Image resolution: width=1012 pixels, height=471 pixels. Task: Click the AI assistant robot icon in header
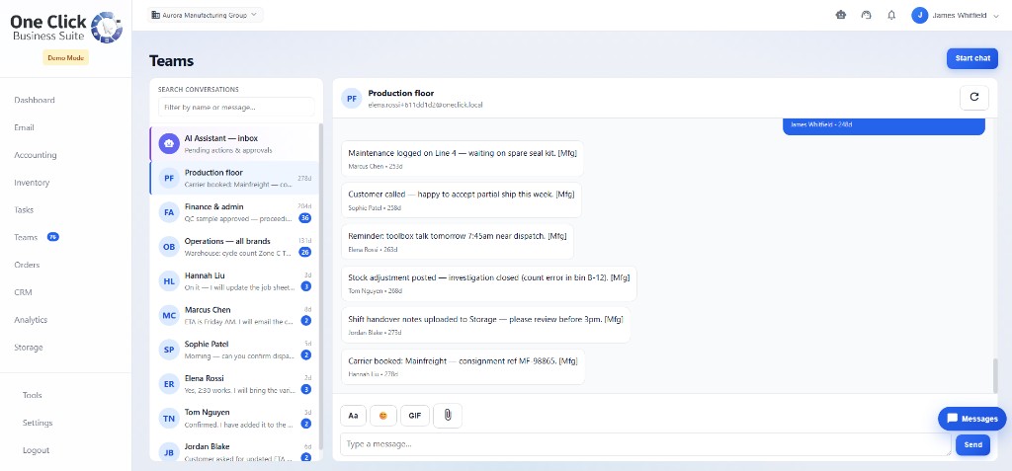(x=840, y=15)
